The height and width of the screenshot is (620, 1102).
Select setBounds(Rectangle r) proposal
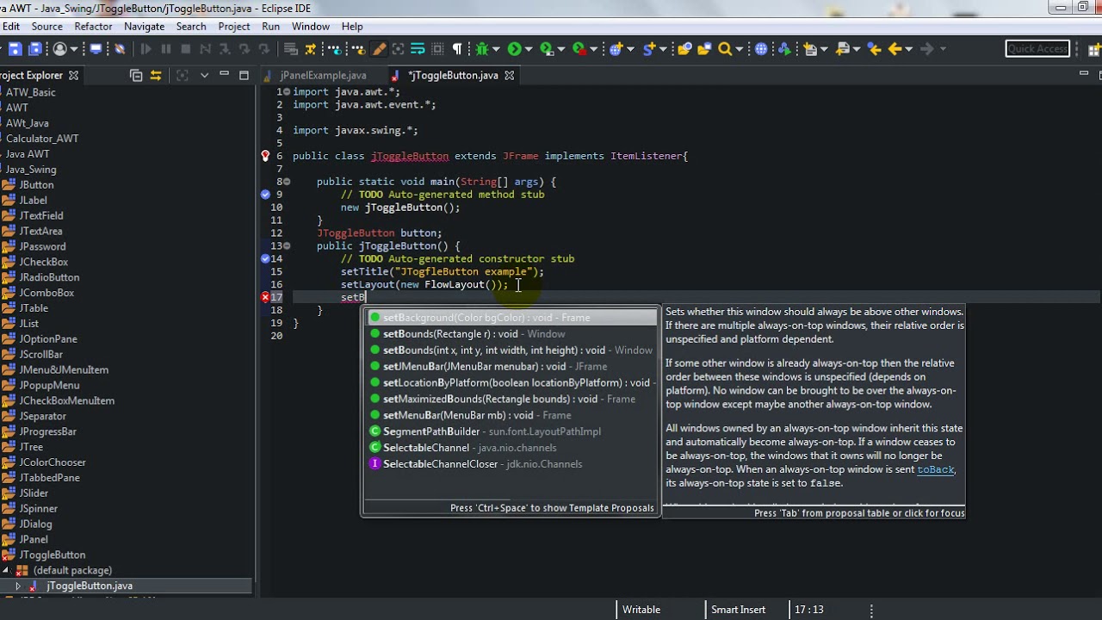(449, 334)
